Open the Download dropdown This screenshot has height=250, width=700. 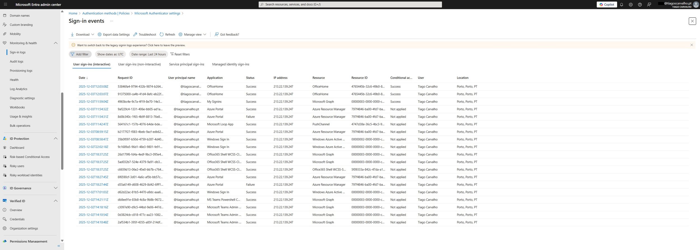click(82, 34)
